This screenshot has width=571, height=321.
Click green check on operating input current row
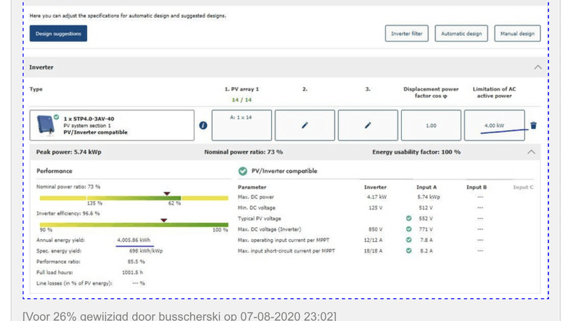click(x=408, y=240)
